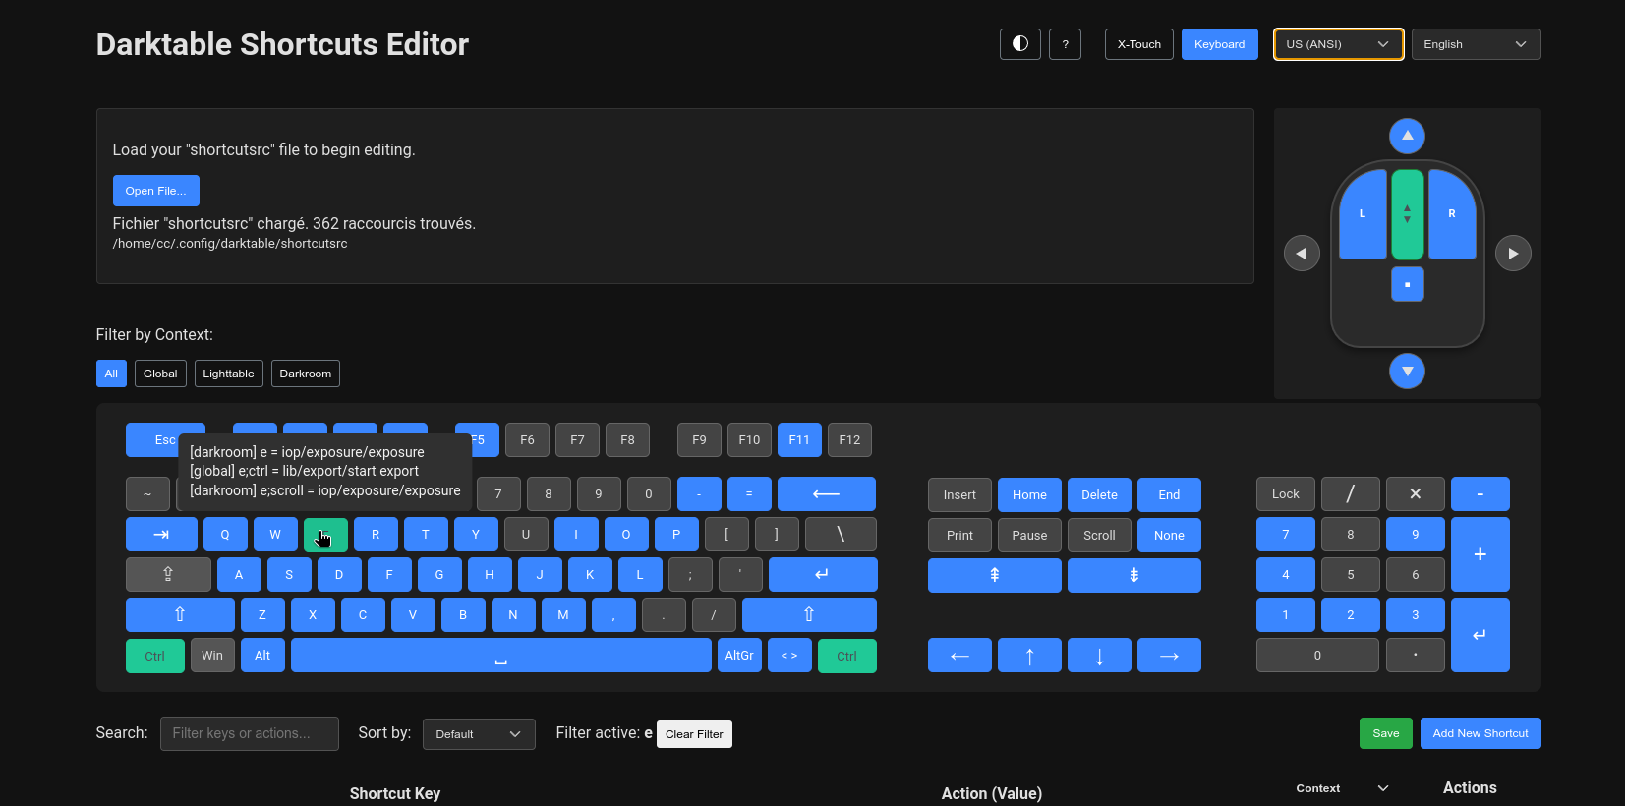Screen dimensions: 1625x806
Task: Filter by Global context
Action: (x=160, y=374)
